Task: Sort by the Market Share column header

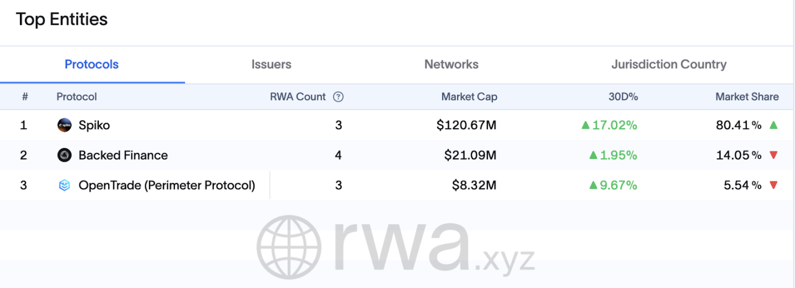Action: tap(747, 97)
